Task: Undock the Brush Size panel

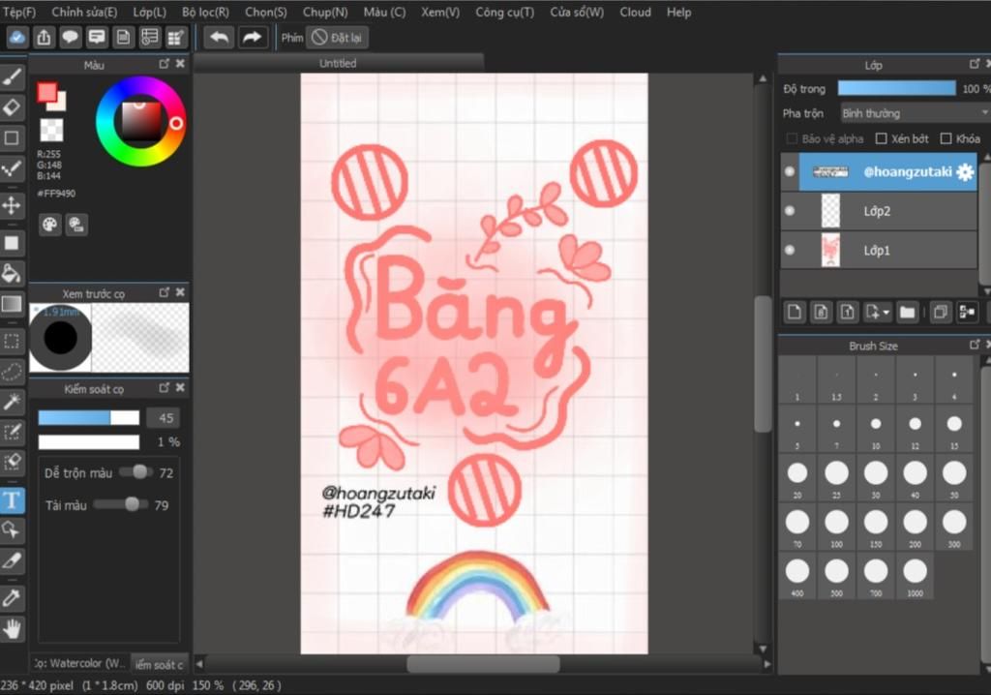Action: point(974,345)
